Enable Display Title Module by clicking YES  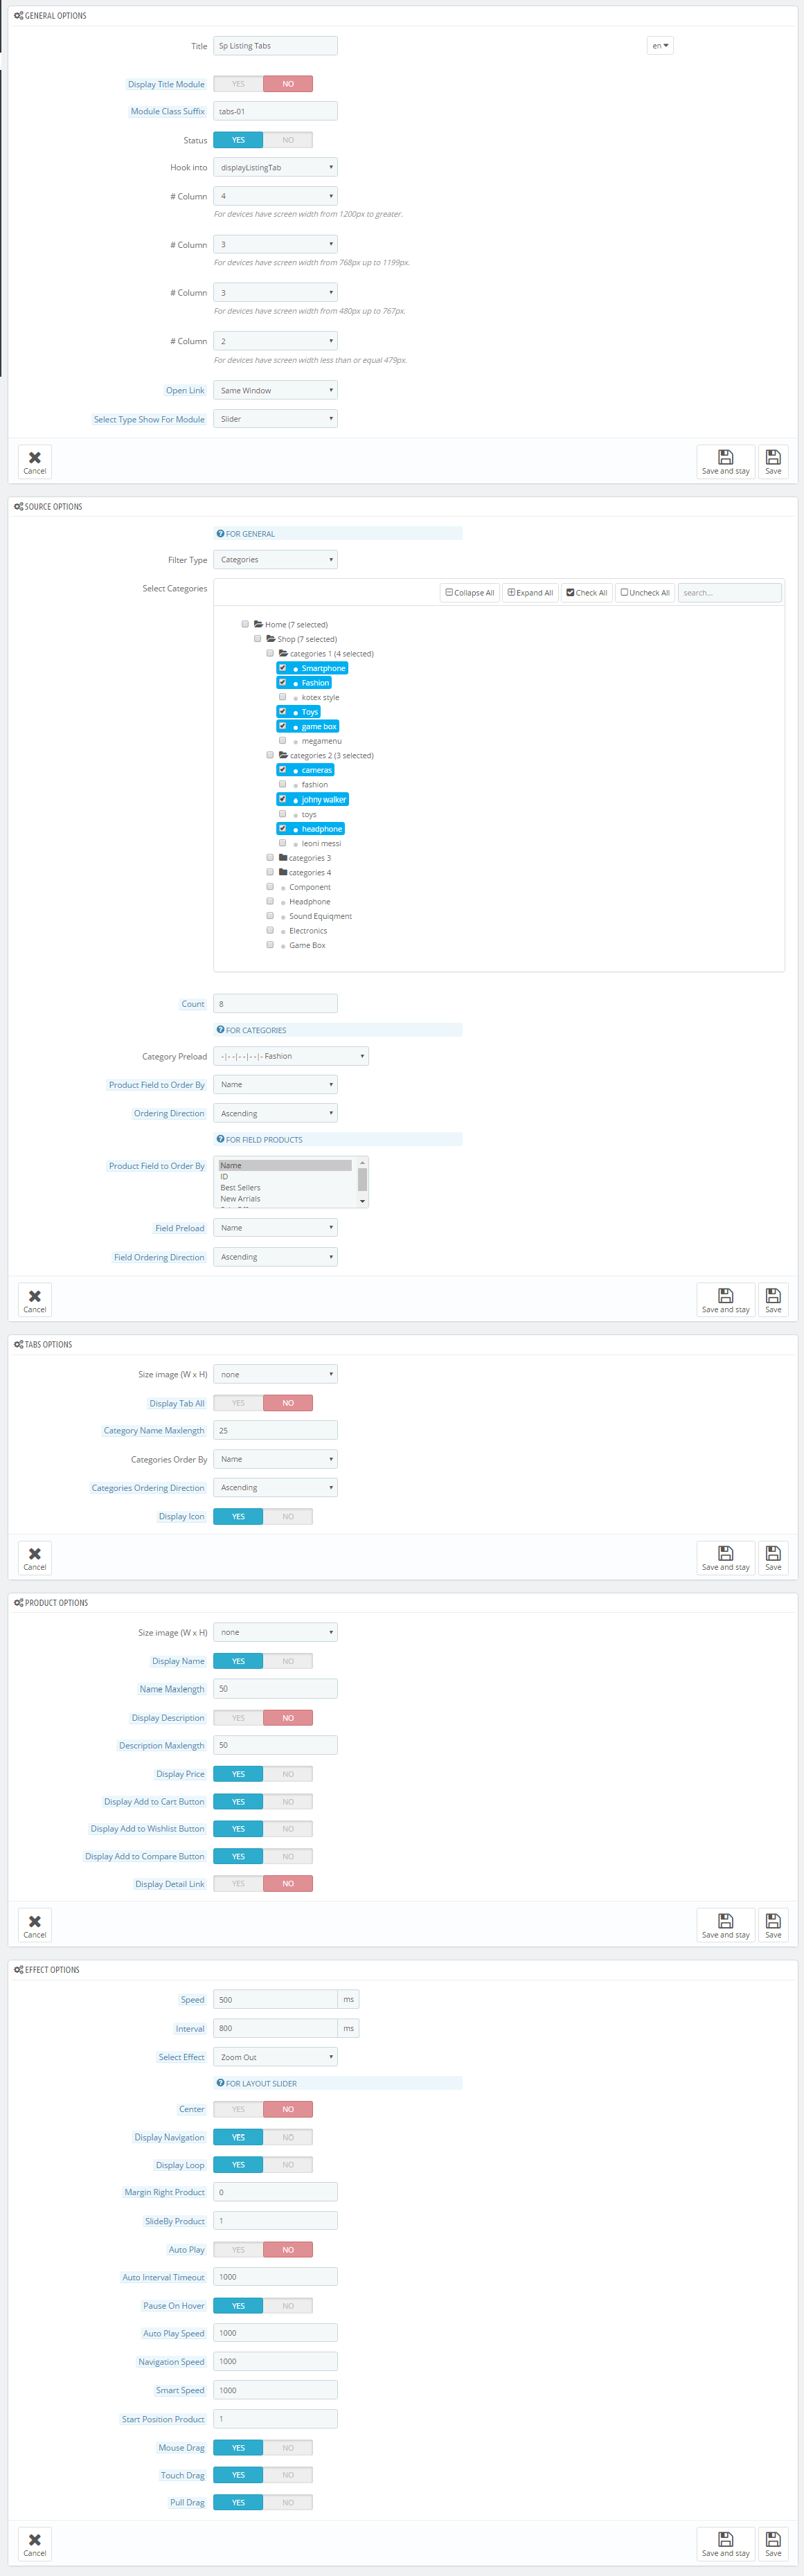pos(238,84)
